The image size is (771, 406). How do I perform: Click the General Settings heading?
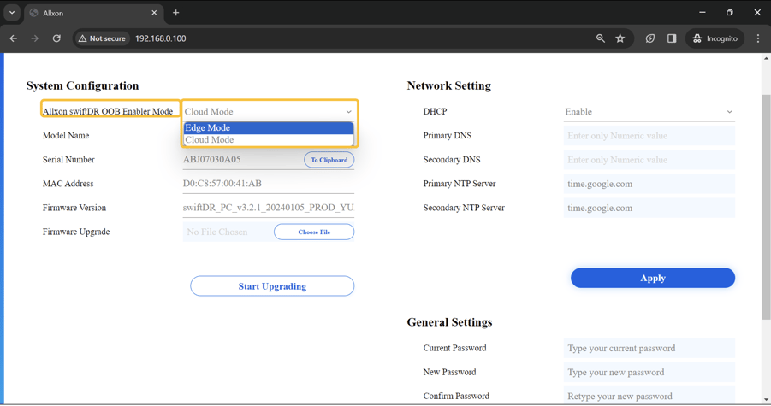click(x=449, y=322)
